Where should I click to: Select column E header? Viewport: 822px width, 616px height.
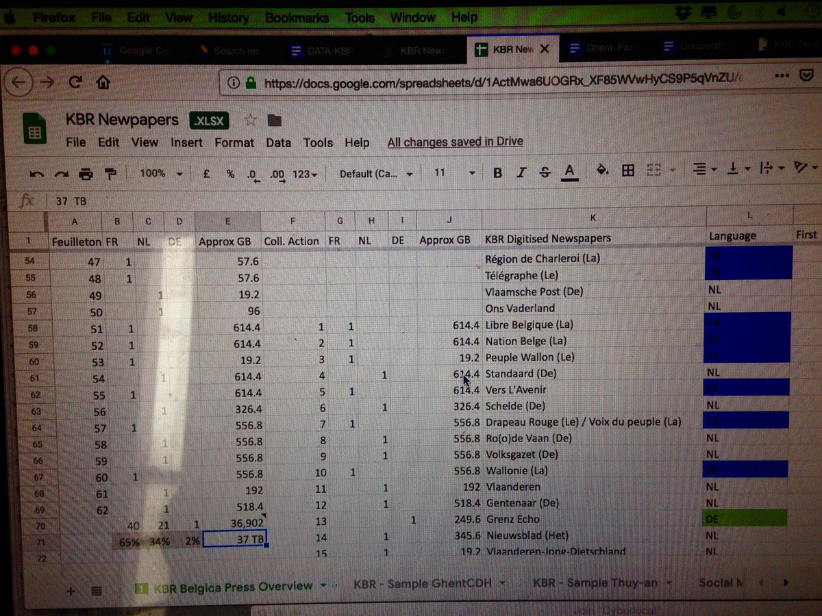coord(227,221)
